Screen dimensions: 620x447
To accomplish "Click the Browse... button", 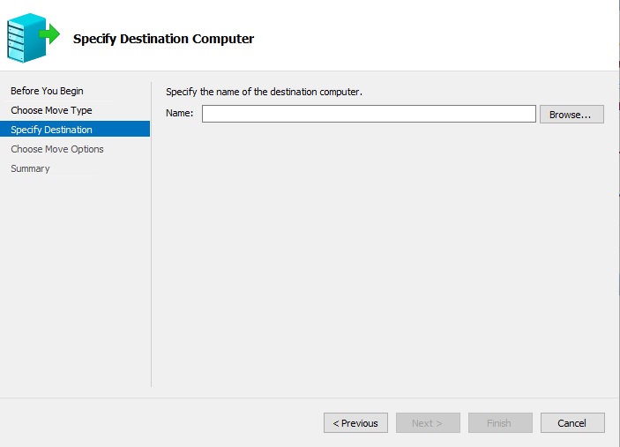I will 571,114.
